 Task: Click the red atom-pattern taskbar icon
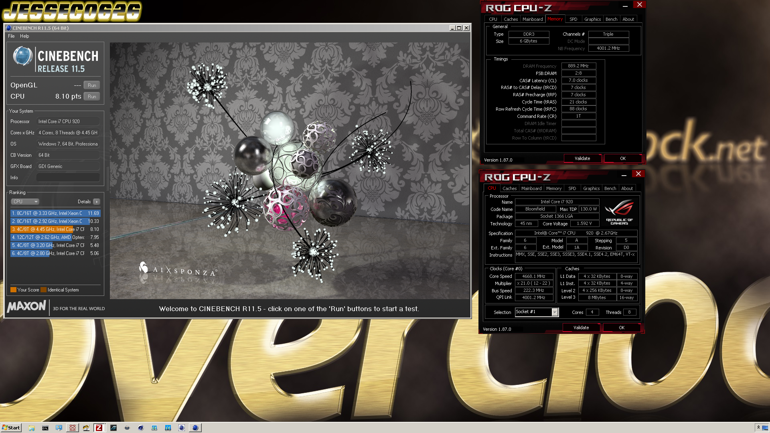click(73, 428)
